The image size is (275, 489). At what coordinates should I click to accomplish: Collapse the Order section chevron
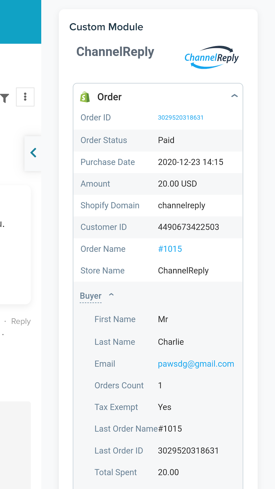(234, 96)
